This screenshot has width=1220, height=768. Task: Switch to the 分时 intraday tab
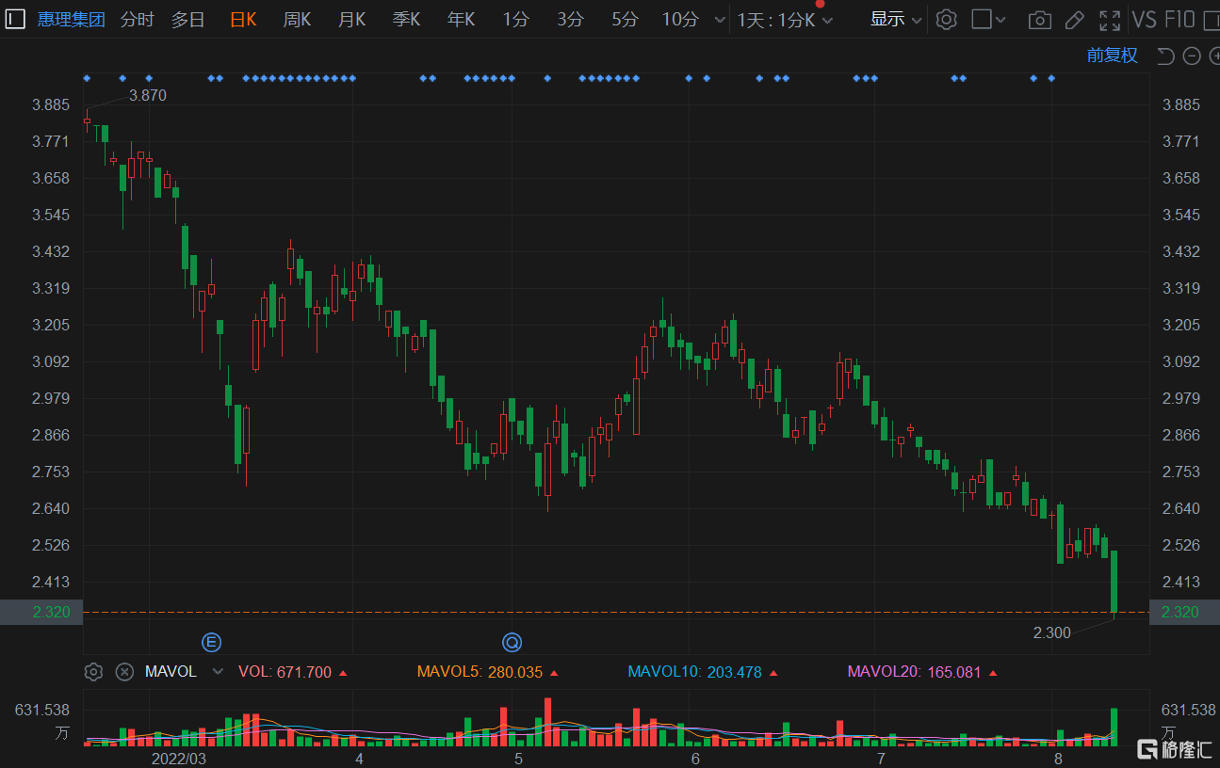pyautogui.click(x=137, y=20)
